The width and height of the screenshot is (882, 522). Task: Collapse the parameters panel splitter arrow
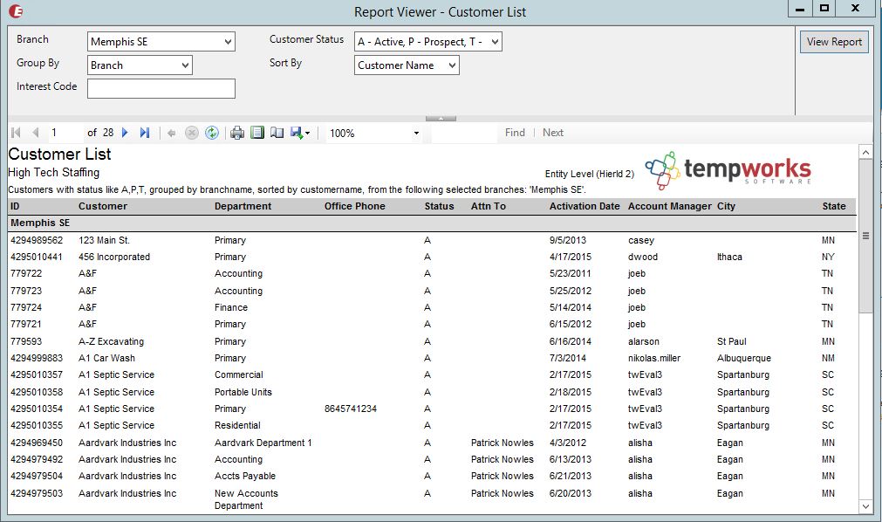(x=441, y=118)
